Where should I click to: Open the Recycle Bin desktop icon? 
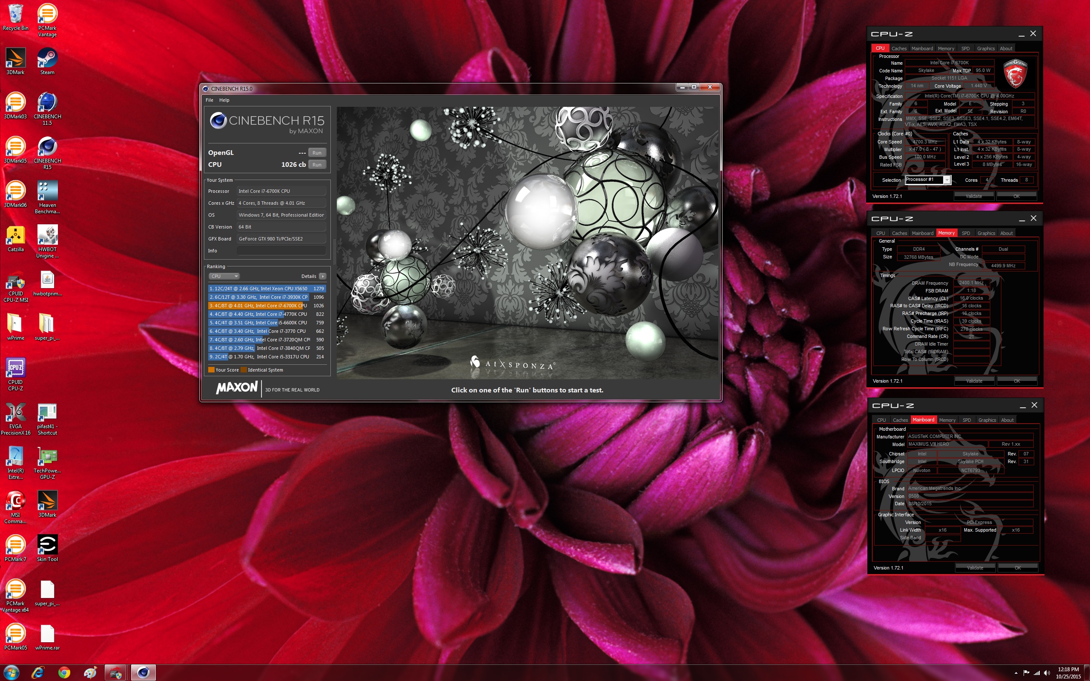coord(15,18)
